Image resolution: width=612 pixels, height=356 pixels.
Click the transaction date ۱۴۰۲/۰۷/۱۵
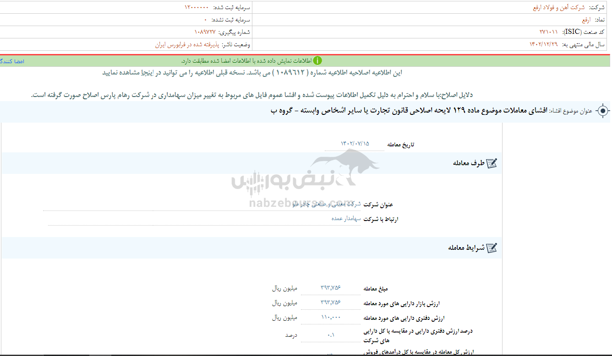(x=355, y=144)
